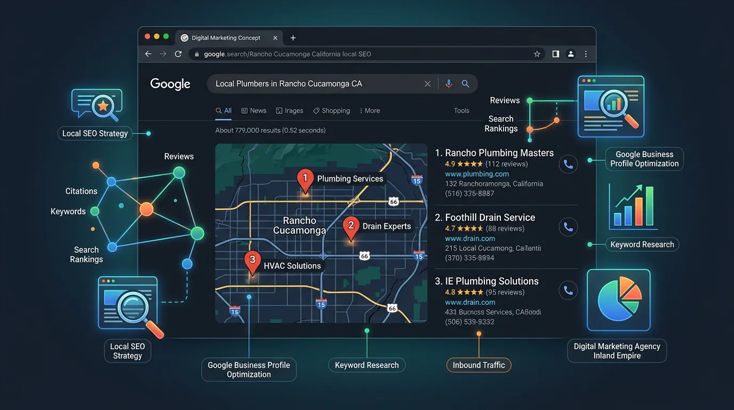The image size is (734, 410).
Task: Click the bottom Keyword Research label
Action: coord(367,365)
